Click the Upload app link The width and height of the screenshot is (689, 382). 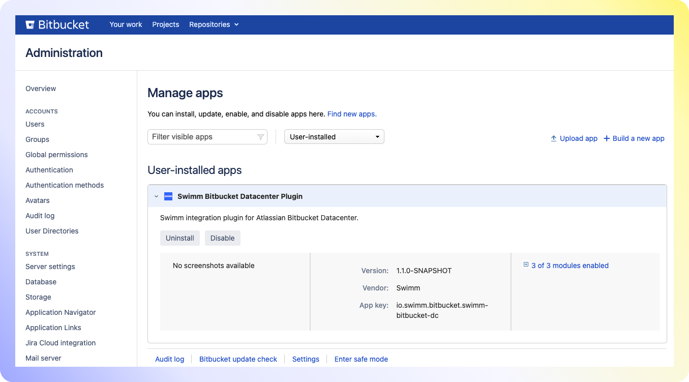click(x=579, y=138)
